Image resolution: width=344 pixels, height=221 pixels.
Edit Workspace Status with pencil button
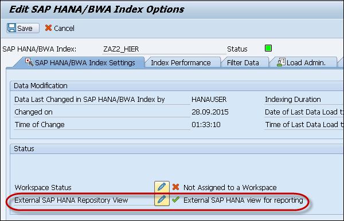point(162,187)
